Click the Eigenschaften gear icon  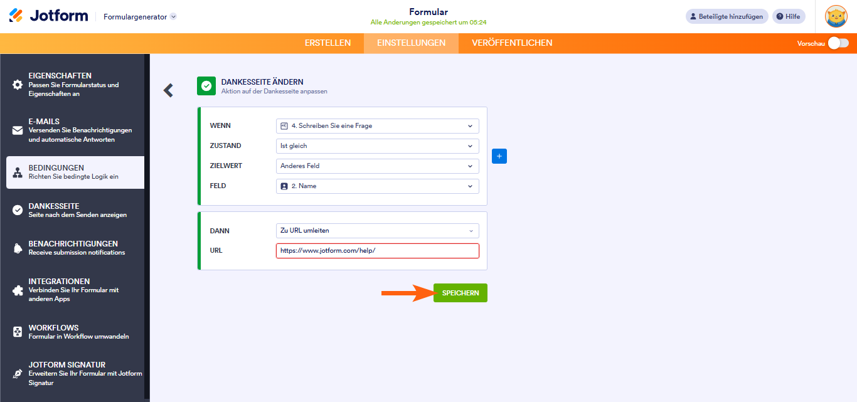coord(18,85)
